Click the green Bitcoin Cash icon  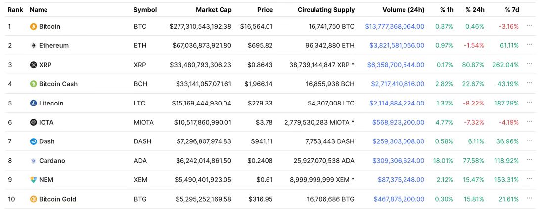(x=33, y=84)
